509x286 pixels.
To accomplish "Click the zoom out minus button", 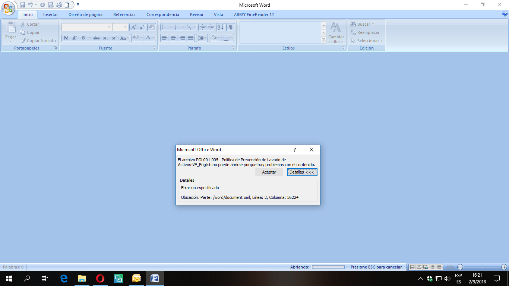I will 461,267.
